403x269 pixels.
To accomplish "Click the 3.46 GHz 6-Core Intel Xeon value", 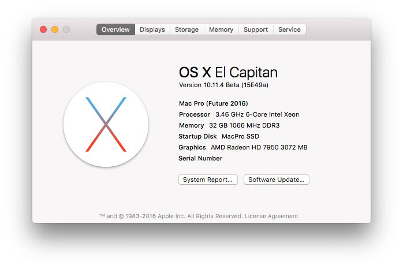I will point(258,114).
